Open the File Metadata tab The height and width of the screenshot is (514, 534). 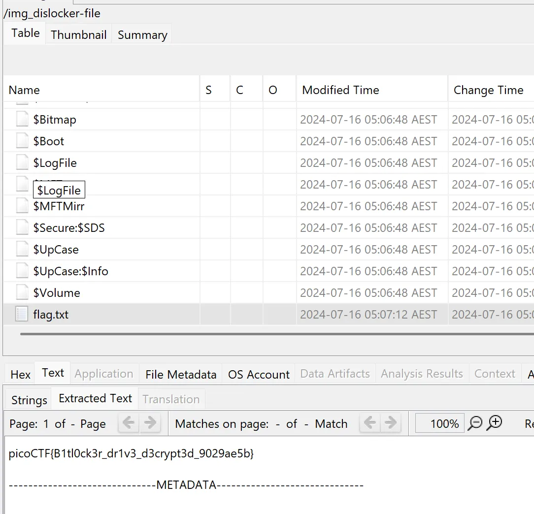click(181, 375)
